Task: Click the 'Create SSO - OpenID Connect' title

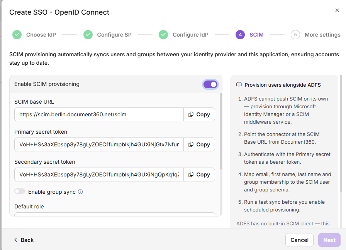Action: (x=59, y=12)
